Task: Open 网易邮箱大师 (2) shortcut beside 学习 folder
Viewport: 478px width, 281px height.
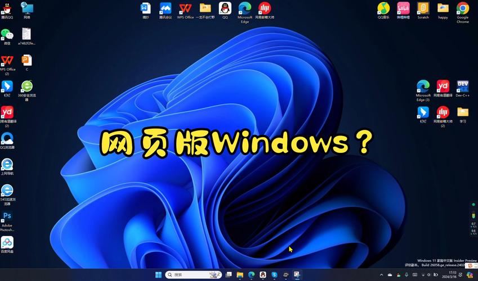Action: click(x=443, y=116)
